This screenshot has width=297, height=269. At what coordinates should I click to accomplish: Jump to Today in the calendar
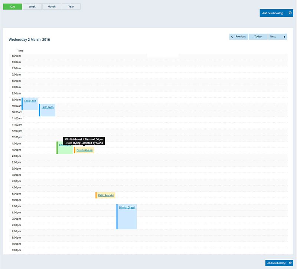[x=258, y=37]
